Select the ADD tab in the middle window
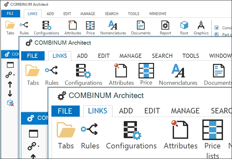Viewport: 232px width, 159px height. pyautogui.click(x=82, y=56)
